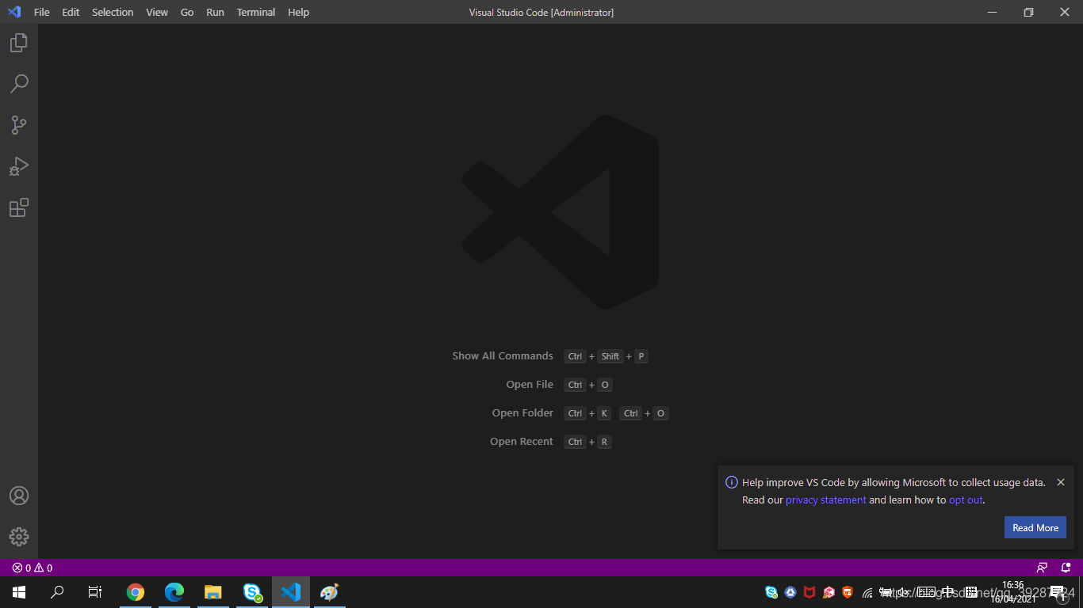The image size is (1083, 608).
Task: Open Task View on the taskbar
Action: (x=95, y=592)
